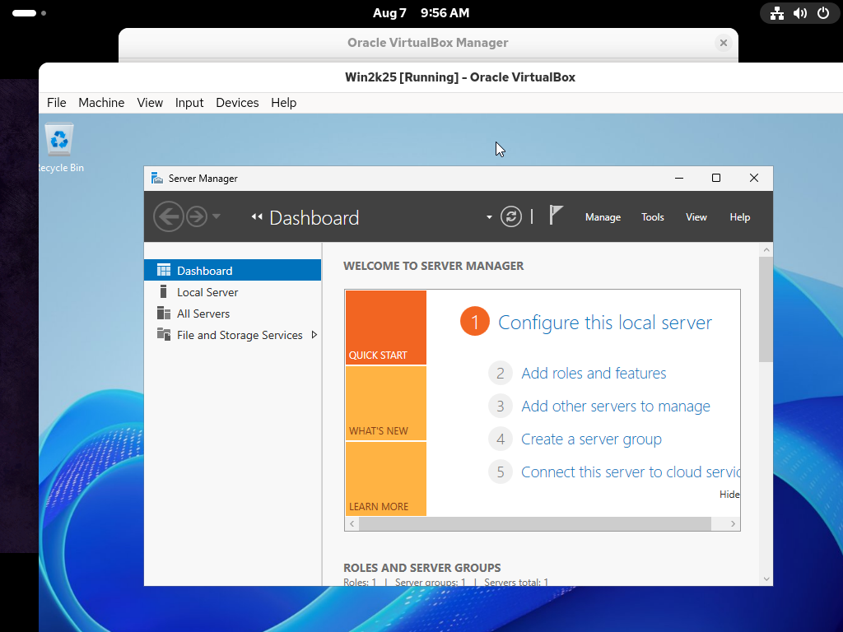
Task: Hide the welcome tile
Action: 729,495
